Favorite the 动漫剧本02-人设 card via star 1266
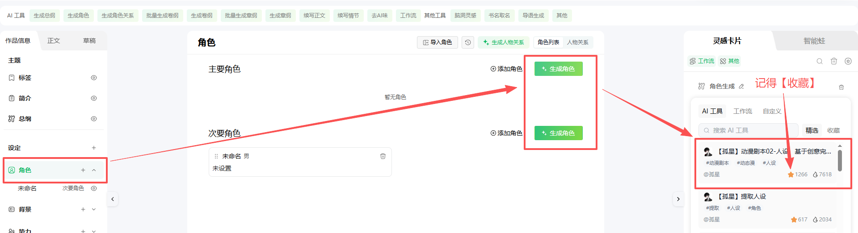Image resolution: width=858 pixels, height=233 pixels. [x=791, y=175]
